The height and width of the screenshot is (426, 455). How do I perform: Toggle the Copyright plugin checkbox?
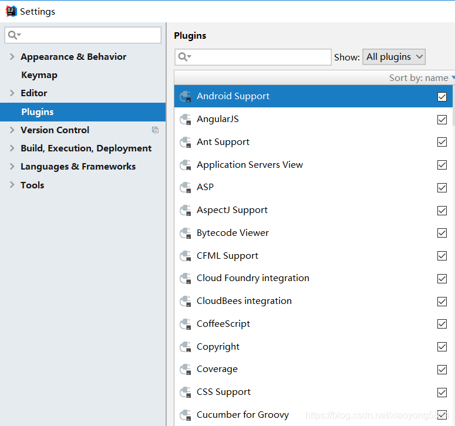442,347
